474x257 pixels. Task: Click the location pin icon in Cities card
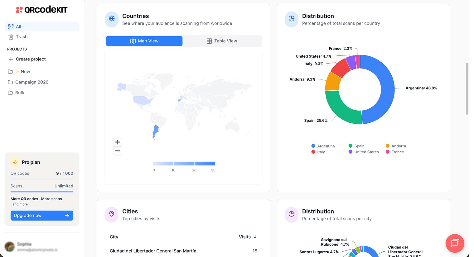(112, 214)
